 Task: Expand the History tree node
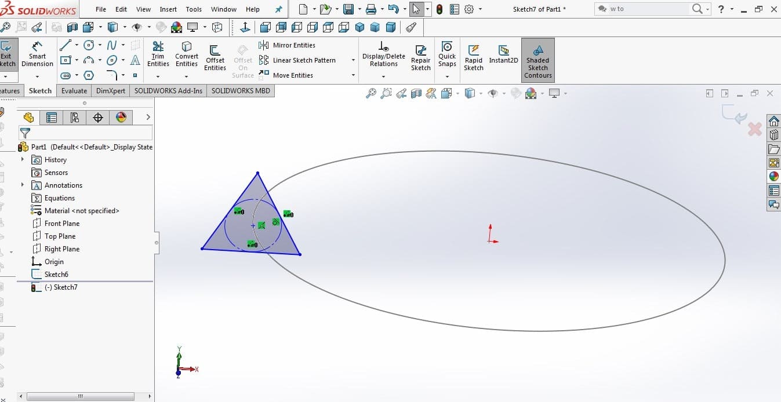[x=23, y=159]
